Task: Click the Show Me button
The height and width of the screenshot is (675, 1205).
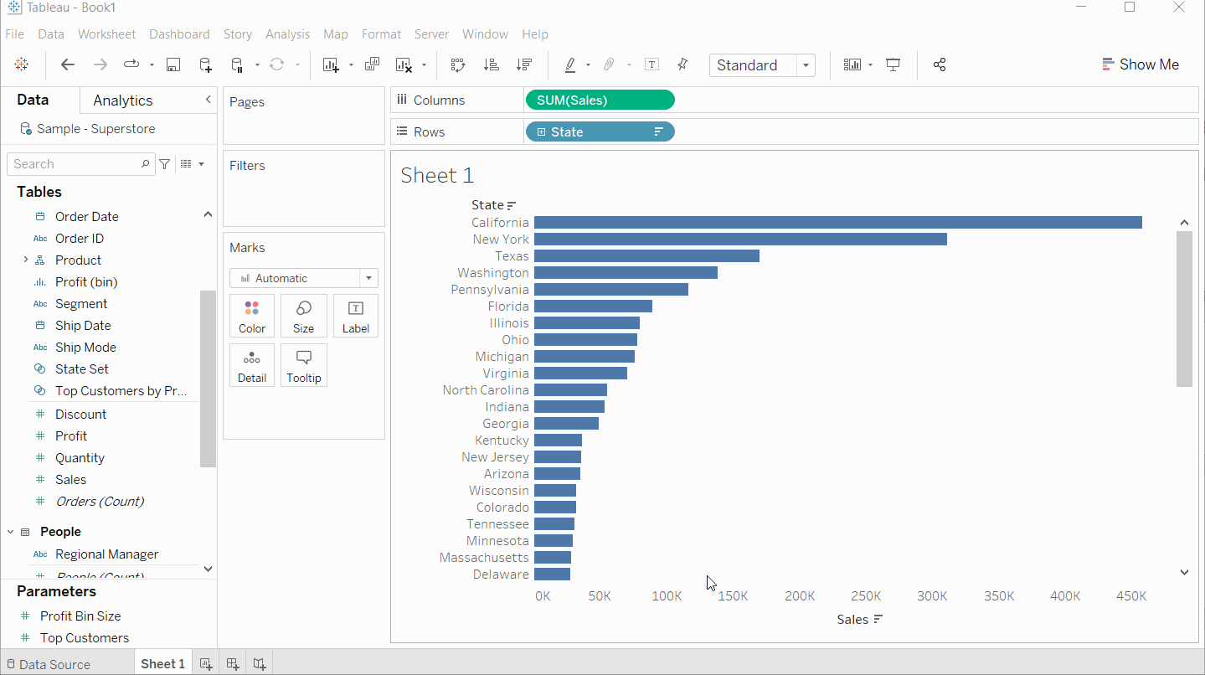Action: pyautogui.click(x=1140, y=64)
